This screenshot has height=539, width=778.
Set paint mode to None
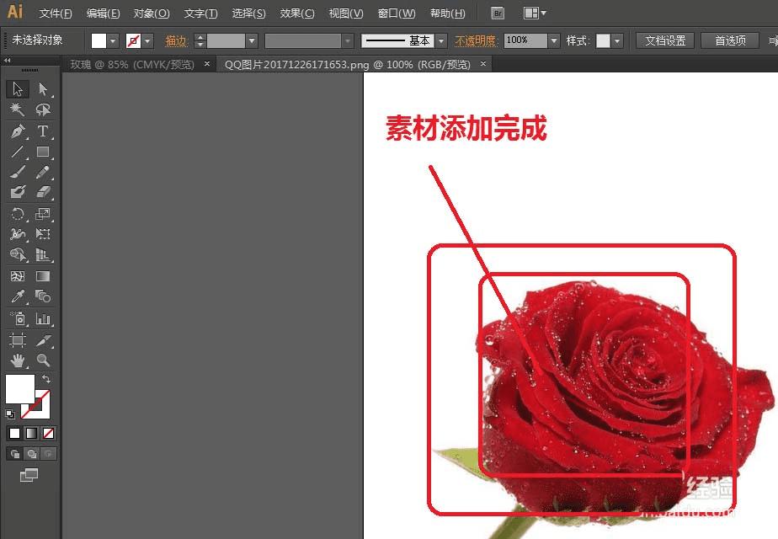point(48,433)
